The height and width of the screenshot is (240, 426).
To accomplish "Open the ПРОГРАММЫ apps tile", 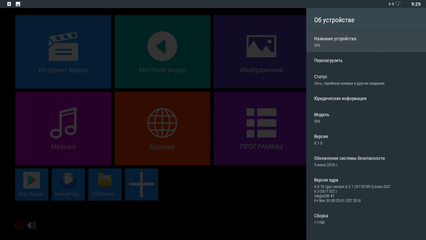I will click(x=260, y=128).
